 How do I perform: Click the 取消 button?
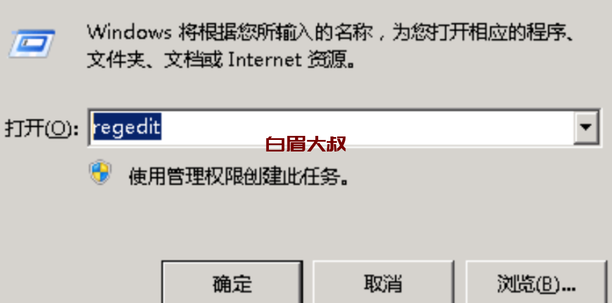[383, 282]
